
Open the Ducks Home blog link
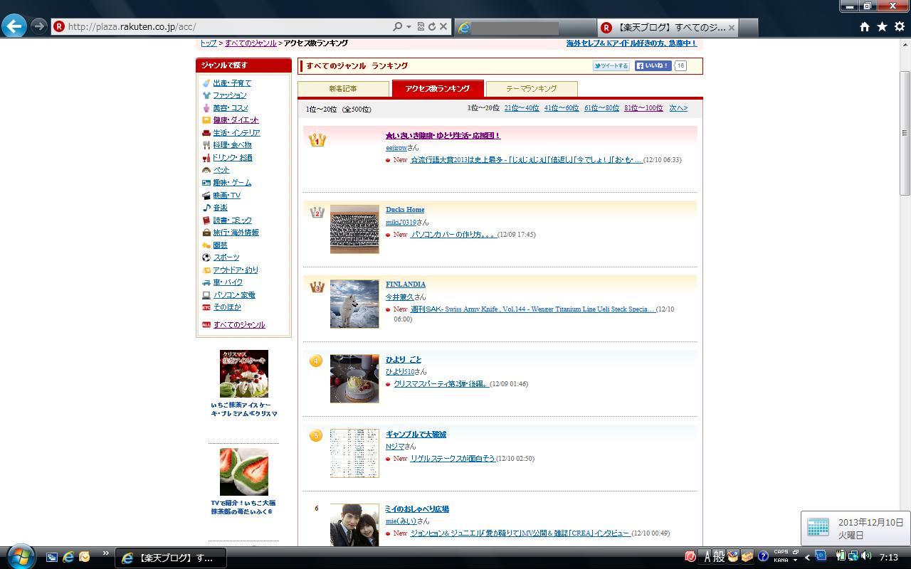pos(405,210)
